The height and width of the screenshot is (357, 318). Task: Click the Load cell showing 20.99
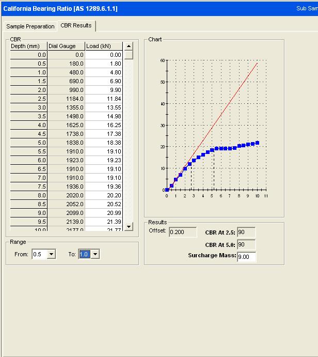[104, 213]
